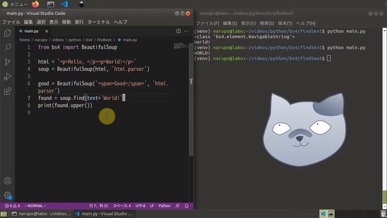Screen dimensions: 387x218
Task: Open the ヘルプ menu in VS Code
Action: 120,22
